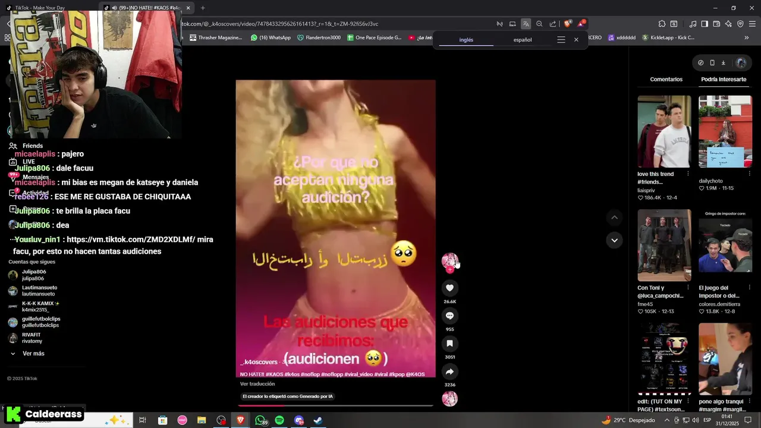Screen dimensions: 761x428
Task: Click Ver traducción below the video
Action: (257, 384)
